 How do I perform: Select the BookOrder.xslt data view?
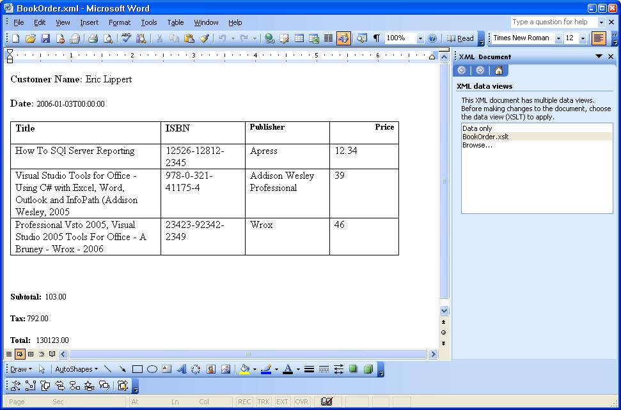point(537,137)
